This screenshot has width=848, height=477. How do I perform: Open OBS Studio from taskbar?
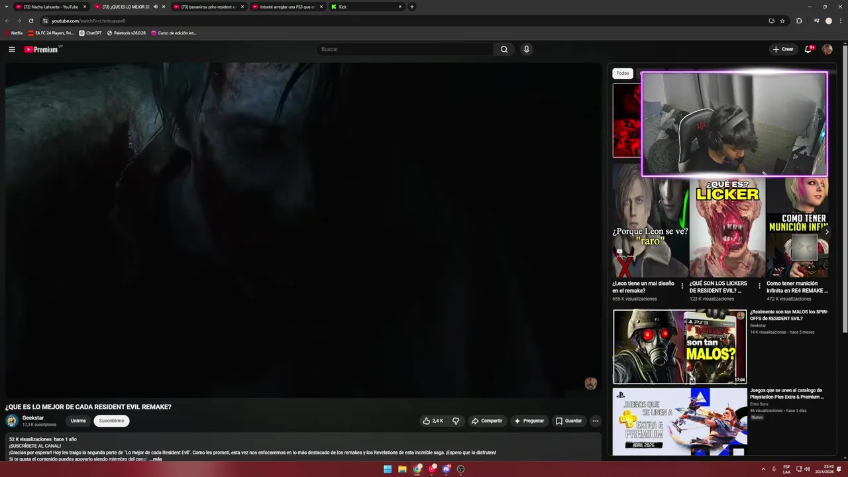click(460, 469)
